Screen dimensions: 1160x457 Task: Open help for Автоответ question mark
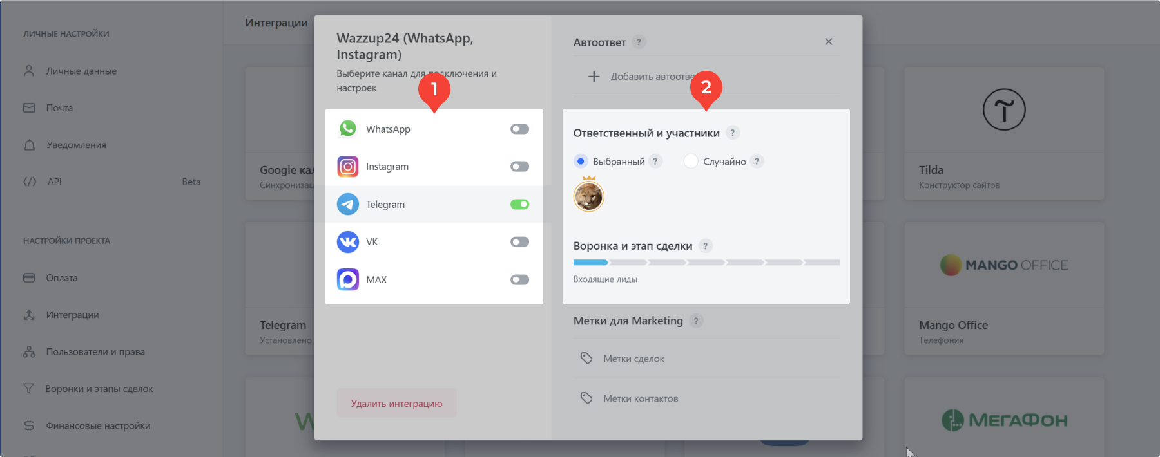point(639,42)
